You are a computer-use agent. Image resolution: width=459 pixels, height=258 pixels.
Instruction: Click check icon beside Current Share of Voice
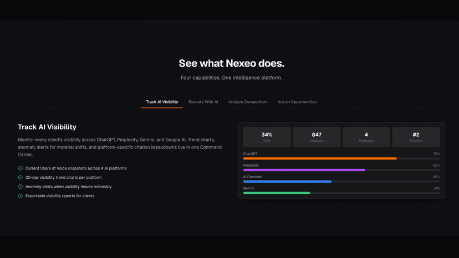tap(20, 168)
